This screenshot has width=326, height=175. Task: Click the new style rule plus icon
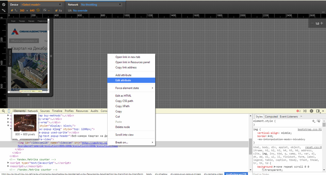coord(313,121)
